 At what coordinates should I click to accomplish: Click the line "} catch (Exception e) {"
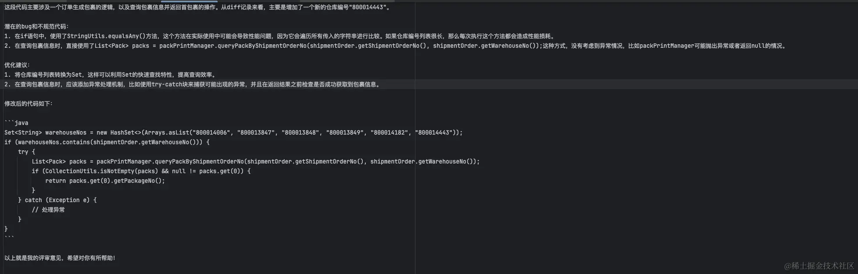(57, 200)
